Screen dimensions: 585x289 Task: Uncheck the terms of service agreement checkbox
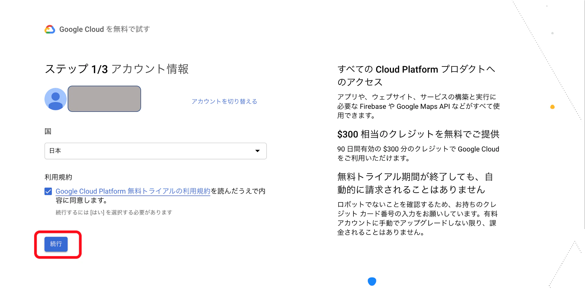click(x=48, y=191)
